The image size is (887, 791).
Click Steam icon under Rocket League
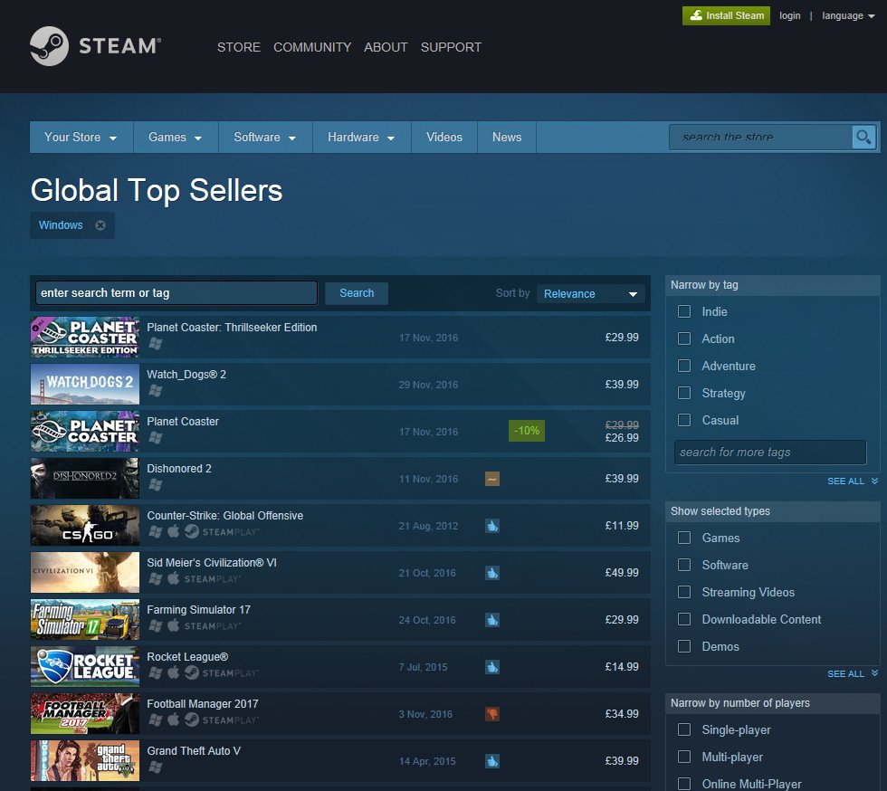[192, 672]
